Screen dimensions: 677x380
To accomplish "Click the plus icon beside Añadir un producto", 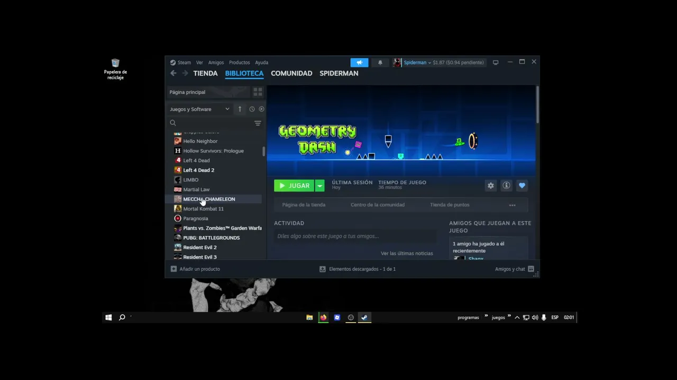I will click(173, 269).
